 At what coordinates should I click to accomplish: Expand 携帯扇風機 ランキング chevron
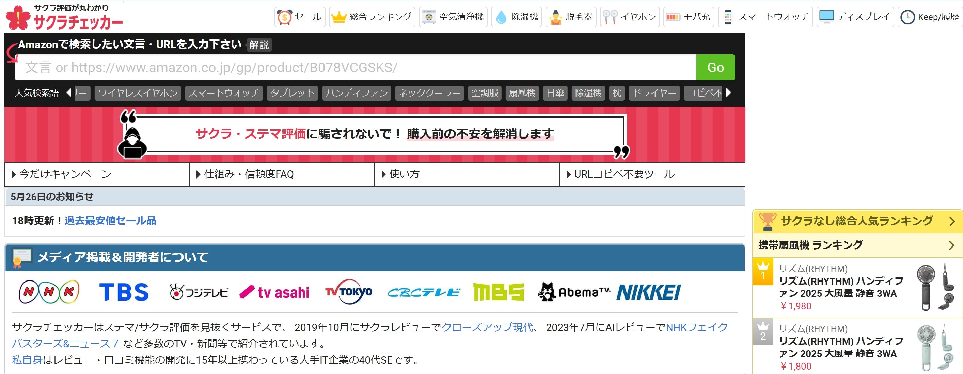pos(952,245)
